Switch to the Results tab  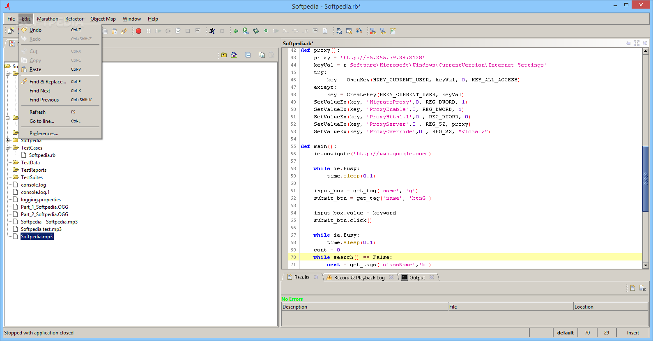[302, 277]
